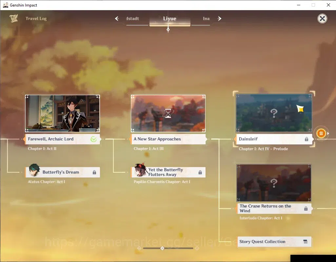336x262 pixels.
Task: Open Farewell, Archaic Lord quest thumbnail
Action: pyautogui.click(x=62, y=113)
